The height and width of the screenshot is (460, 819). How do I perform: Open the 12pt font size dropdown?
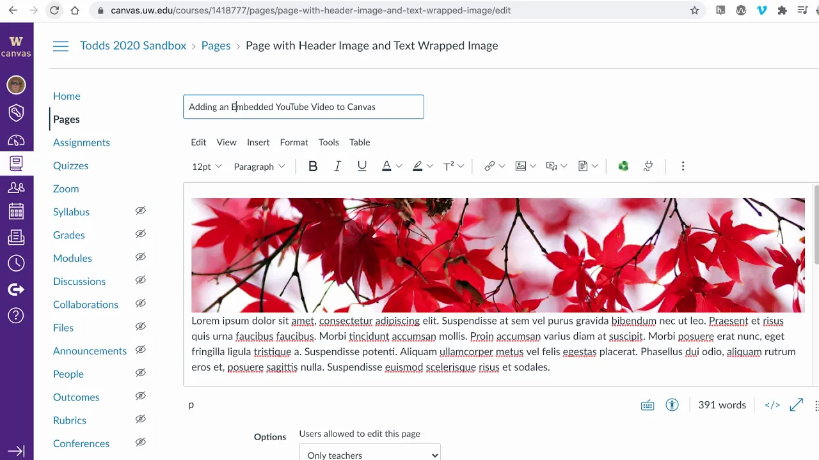pyautogui.click(x=207, y=166)
